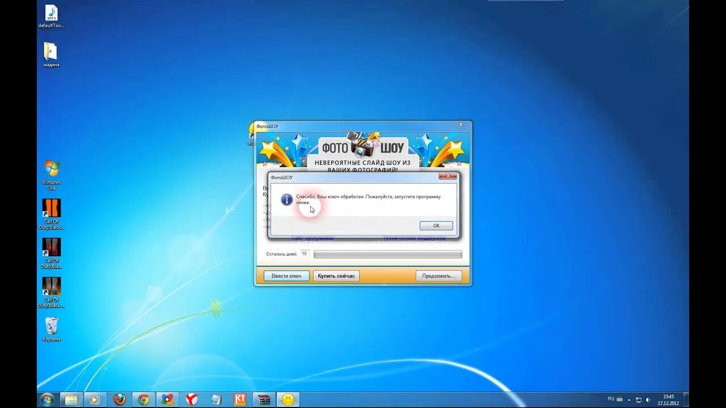Open the colorful flower app in taskbar
The height and width of the screenshot is (408, 726).
point(167,399)
